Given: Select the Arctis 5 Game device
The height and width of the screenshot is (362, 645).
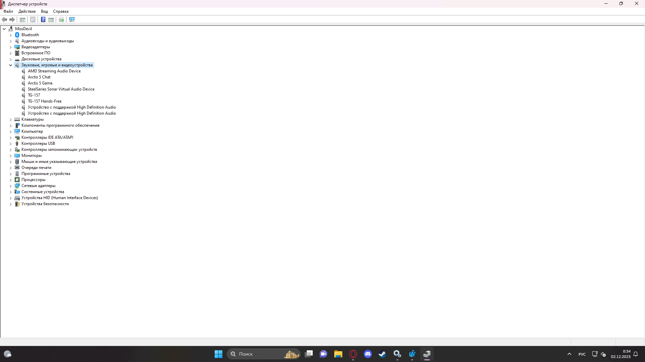Looking at the screenshot, I should pos(40,83).
